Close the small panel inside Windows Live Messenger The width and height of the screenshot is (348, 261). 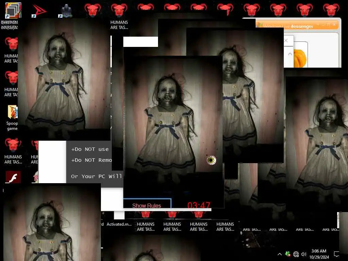[286, 40]
